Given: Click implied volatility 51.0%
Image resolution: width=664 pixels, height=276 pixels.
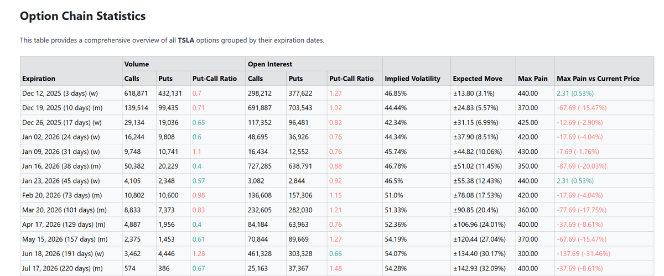Looking at the screenshot, I should point(393,195).
